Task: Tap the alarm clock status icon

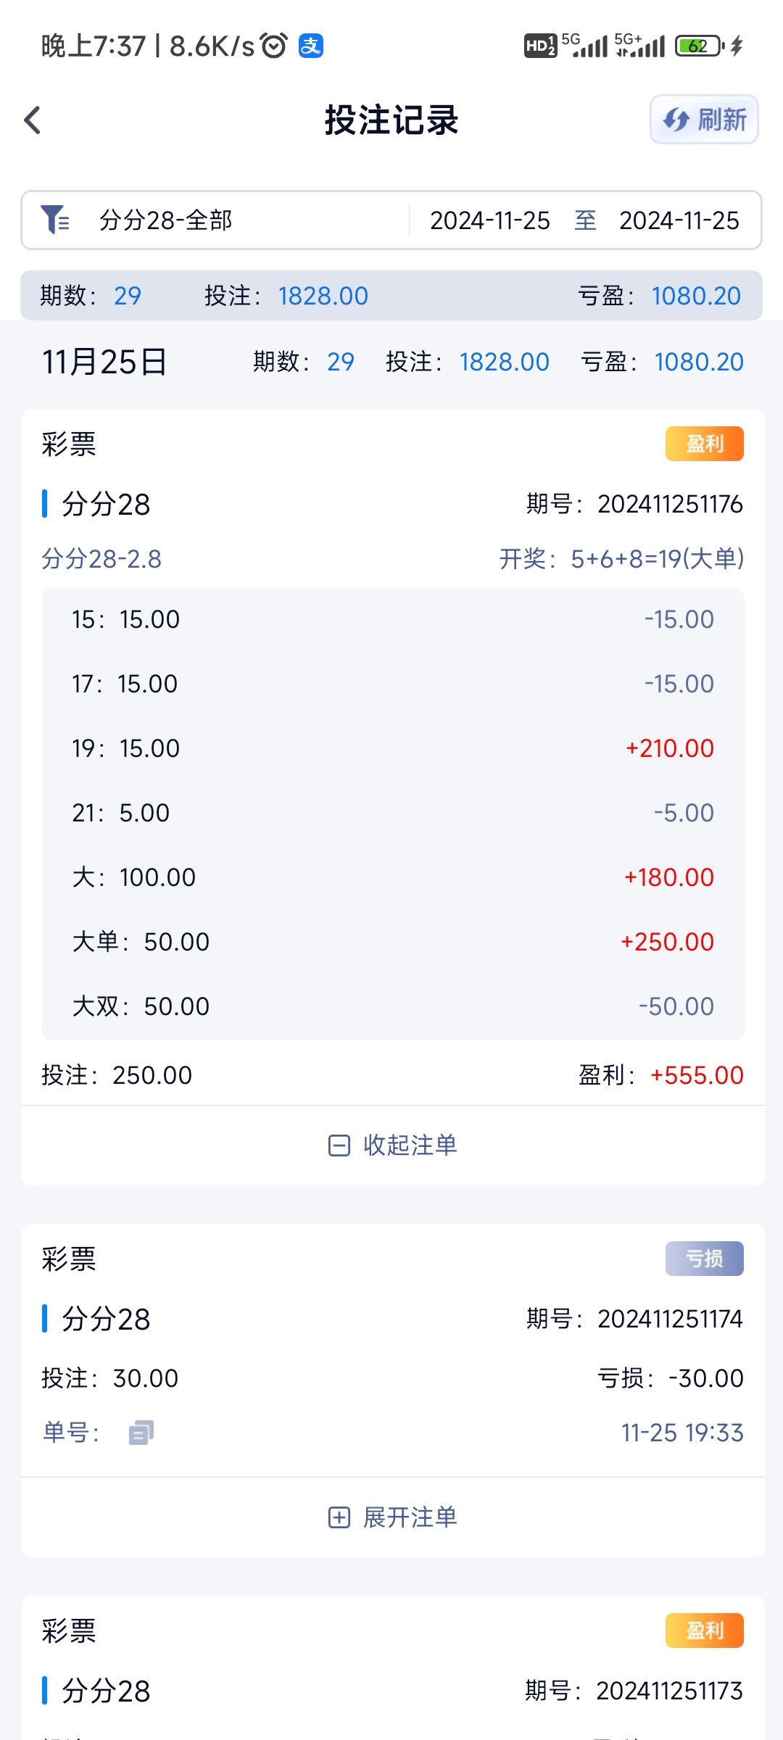Action: click(x=274, y=46)
